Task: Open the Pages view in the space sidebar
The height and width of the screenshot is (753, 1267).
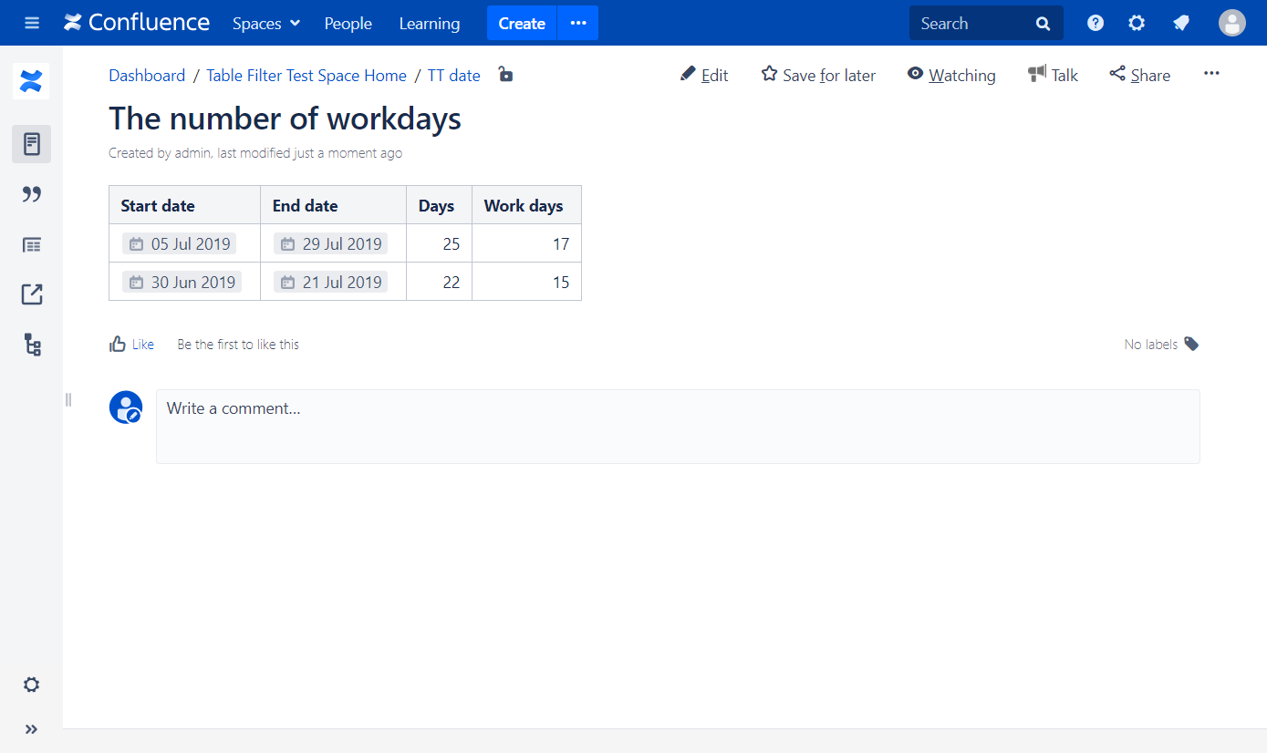Action: pyautogui.click(x=31, y=144)
